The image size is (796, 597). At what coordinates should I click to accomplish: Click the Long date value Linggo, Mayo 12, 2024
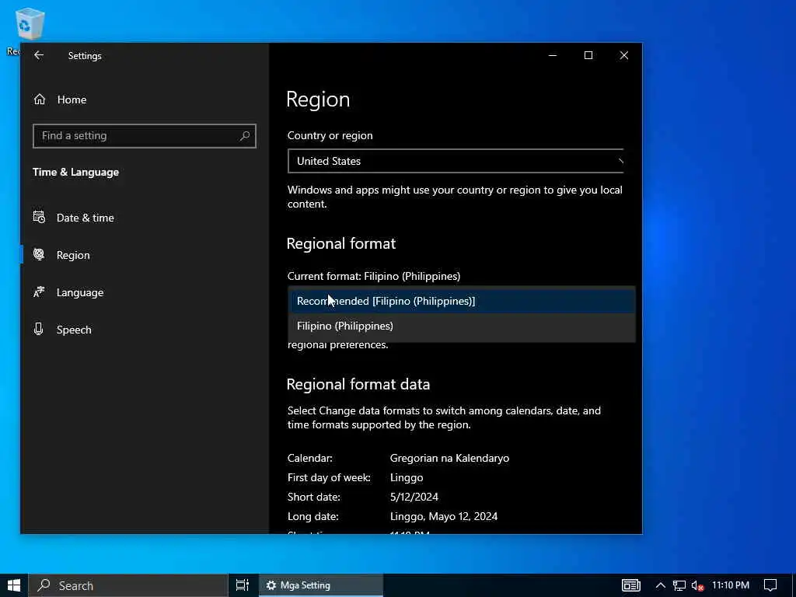click(x=444, y=516)
